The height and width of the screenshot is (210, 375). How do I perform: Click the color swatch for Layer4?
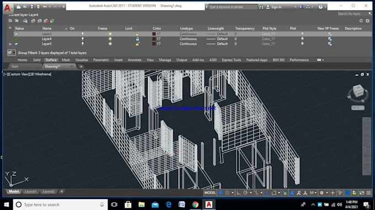pos(154,39)
